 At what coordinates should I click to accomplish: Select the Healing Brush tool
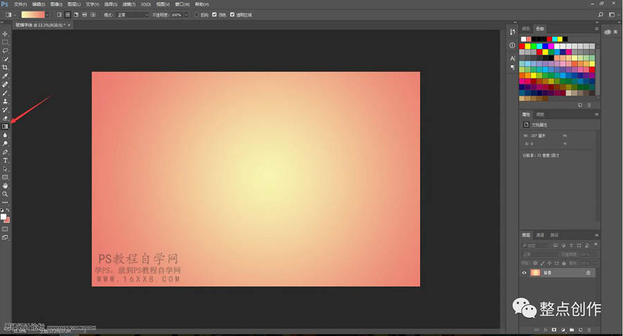coord(5,85)
